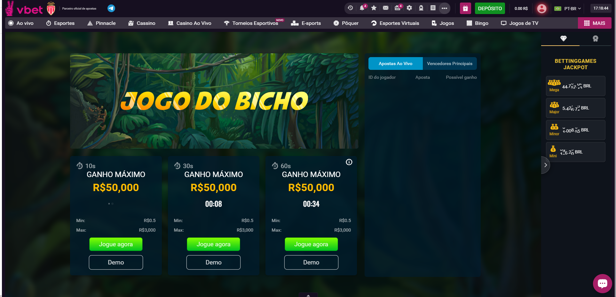This screenshot has width=616, height=297.
Task: Open the Telegram channel icon
Action: point(111,8)
